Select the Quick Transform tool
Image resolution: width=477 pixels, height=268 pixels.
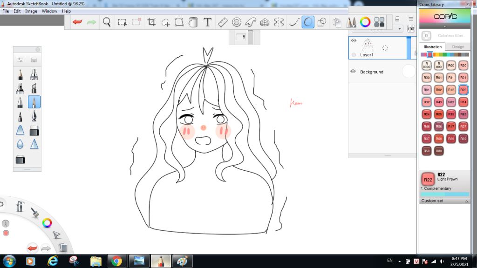click(165, 22)
